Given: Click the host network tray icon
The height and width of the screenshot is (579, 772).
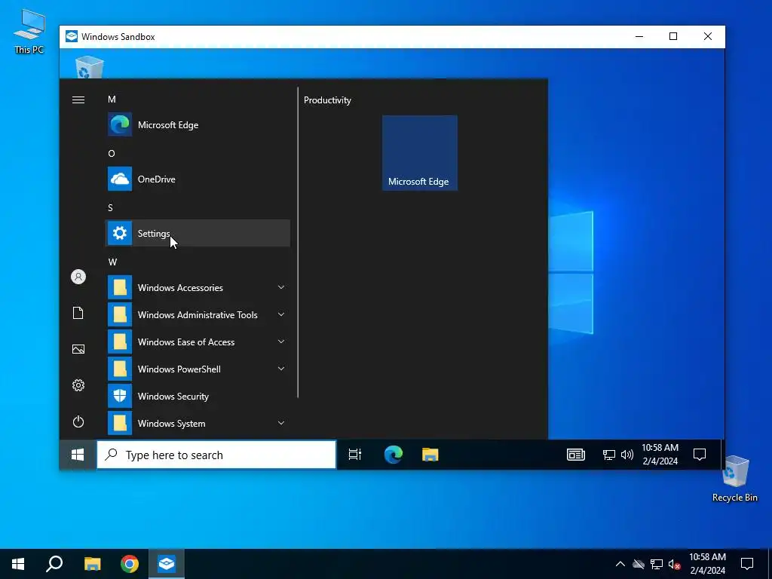Looking at the screenshot, I should coord(657,564).
